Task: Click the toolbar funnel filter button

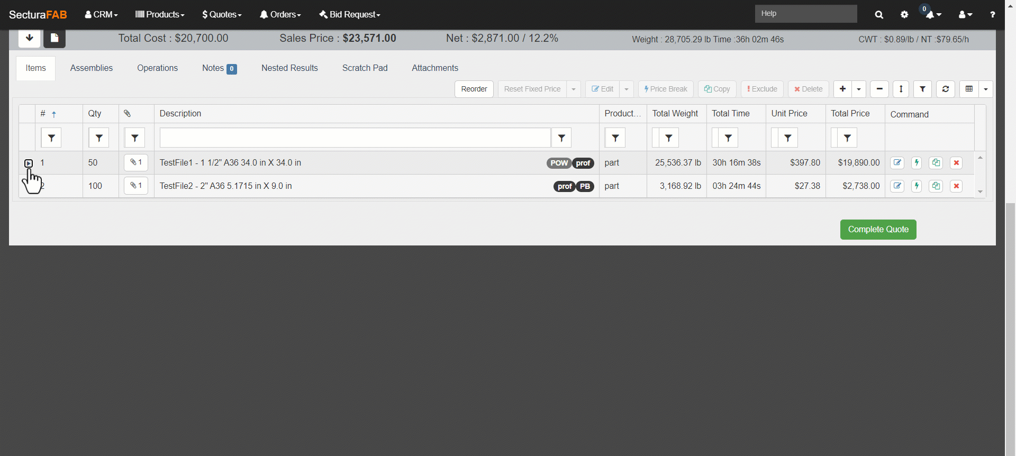Action: click(922, 89)
